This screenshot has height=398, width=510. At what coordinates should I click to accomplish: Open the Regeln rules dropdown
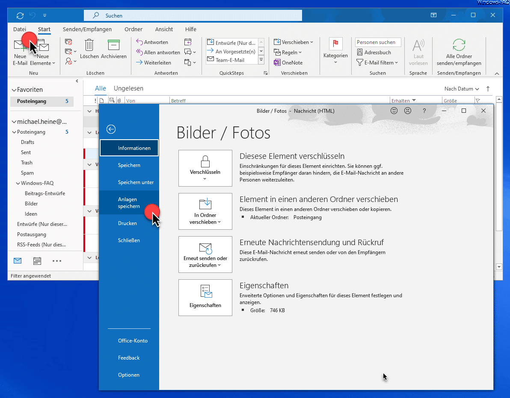[x=288, y=52]
